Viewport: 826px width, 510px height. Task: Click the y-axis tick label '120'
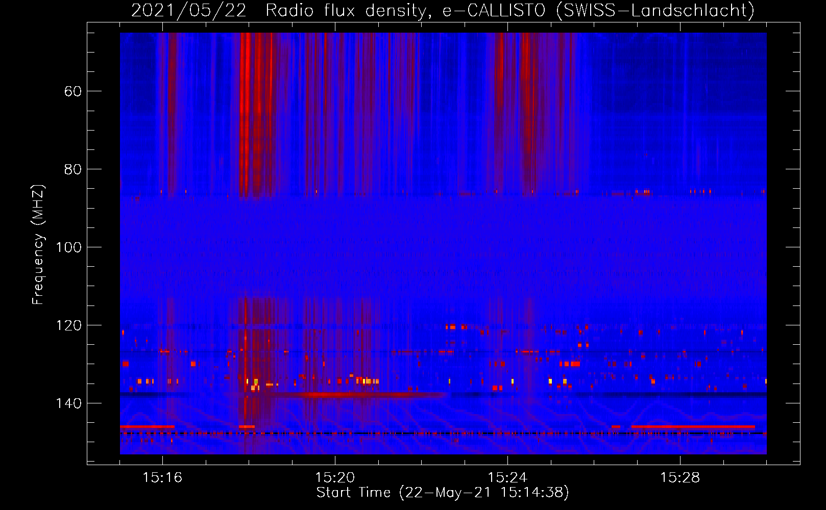(x=69, y=325)
